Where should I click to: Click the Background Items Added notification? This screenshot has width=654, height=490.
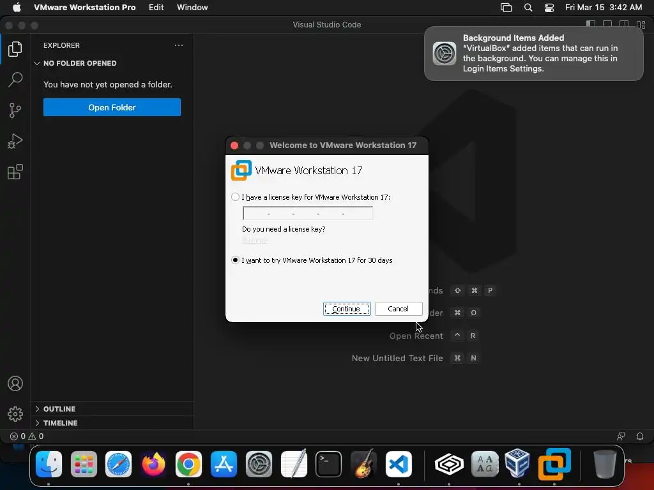point(533,54)
